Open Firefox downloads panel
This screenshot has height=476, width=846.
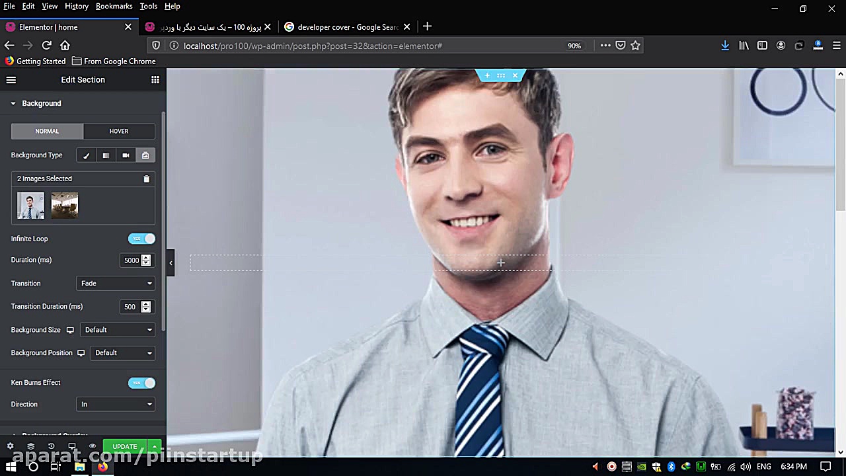[x=725, y=46]
